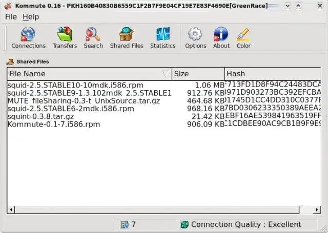The height and width of the screenshot is (233, 328).
Task: Sort by Size column header
Action: [x=198, y=74]
